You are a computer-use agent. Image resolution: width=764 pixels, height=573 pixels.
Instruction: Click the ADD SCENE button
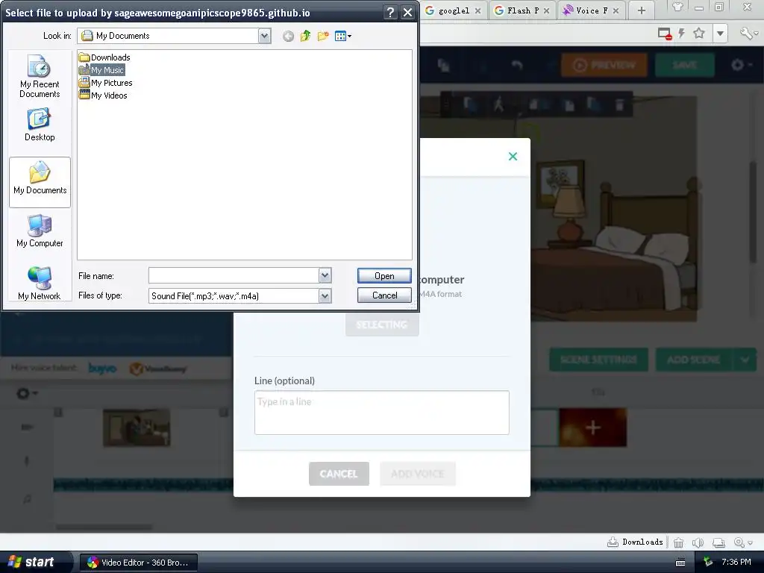(693, 360)
